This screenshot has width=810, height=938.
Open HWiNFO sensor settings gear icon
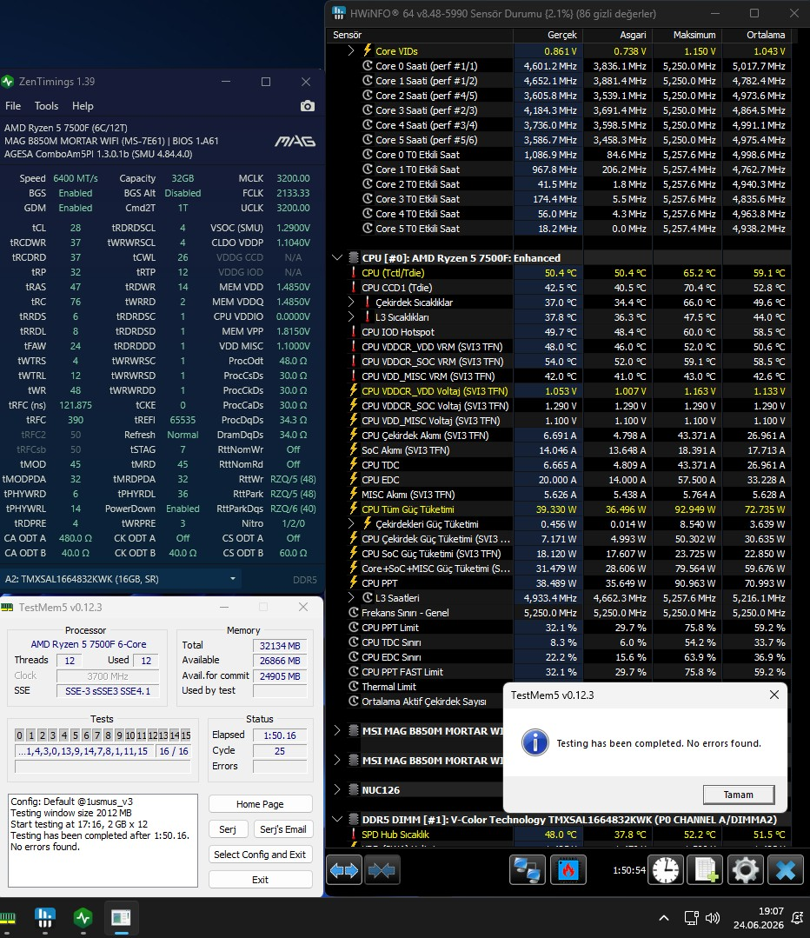click(x=745, y=870)
